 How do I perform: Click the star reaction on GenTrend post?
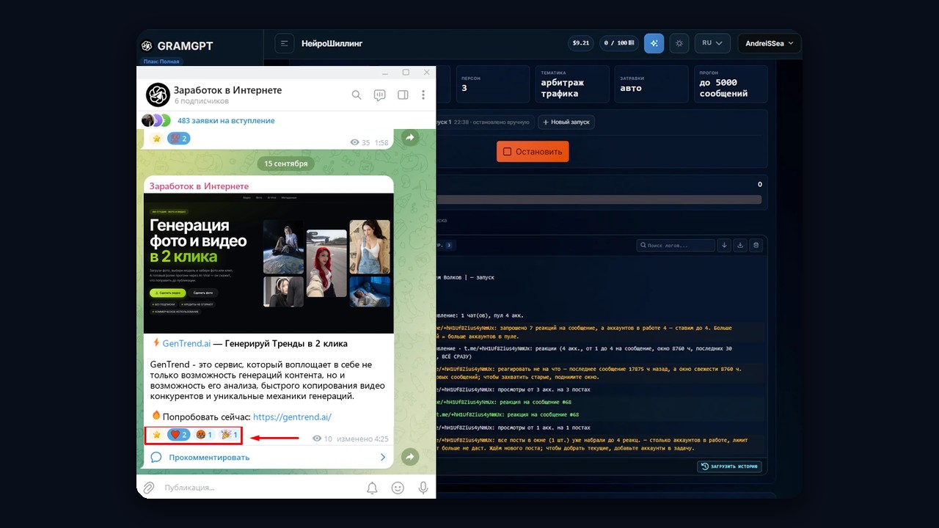156,435
